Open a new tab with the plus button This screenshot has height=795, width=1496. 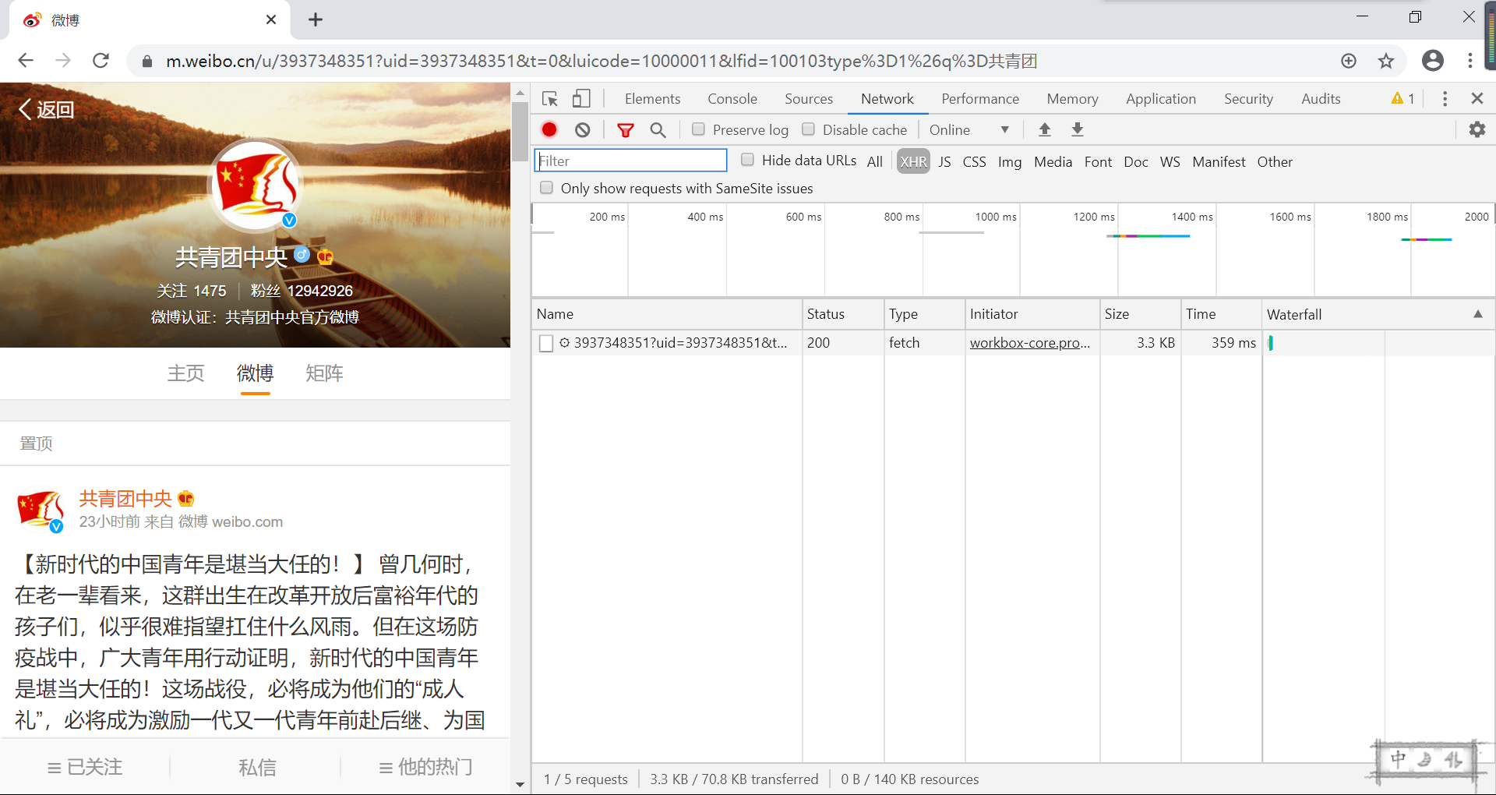click(316, 19)
